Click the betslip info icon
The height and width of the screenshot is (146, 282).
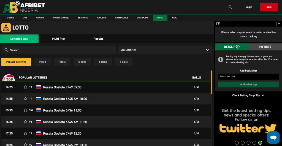point(220,60)
